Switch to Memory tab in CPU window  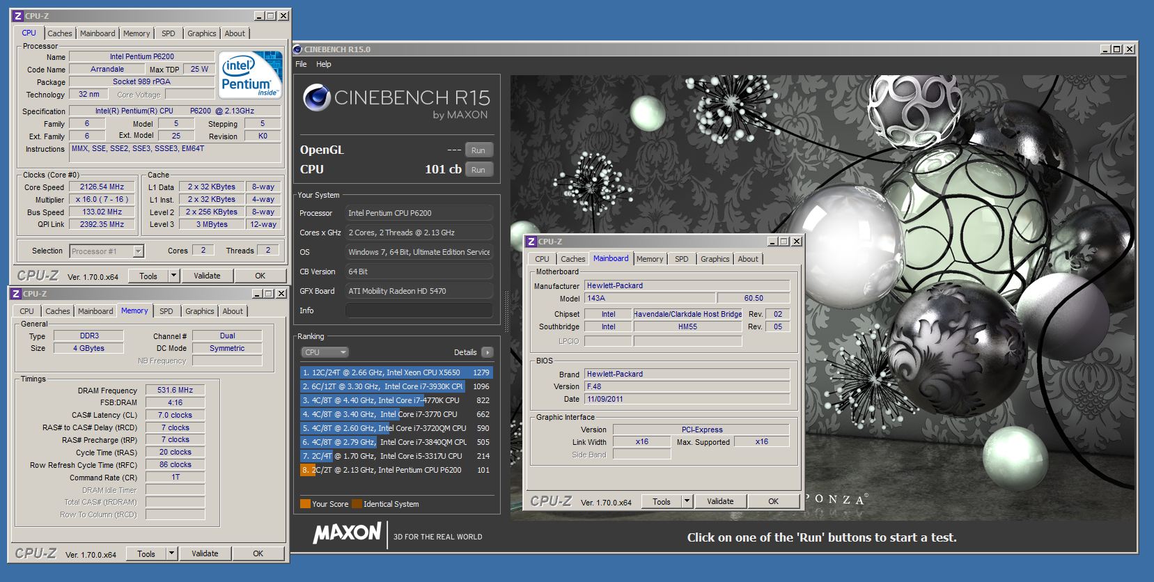(x=137, y=33)
